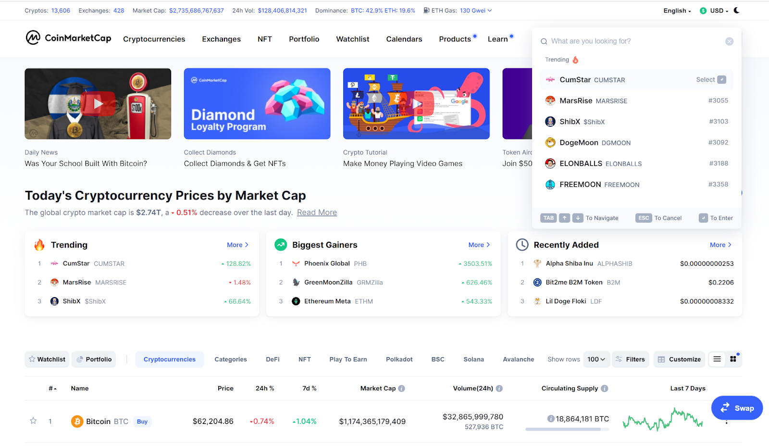The image size is (769, 448).
Task: Open Bitcoin's Last 7 Days sparkline chart
Action: 663,420
